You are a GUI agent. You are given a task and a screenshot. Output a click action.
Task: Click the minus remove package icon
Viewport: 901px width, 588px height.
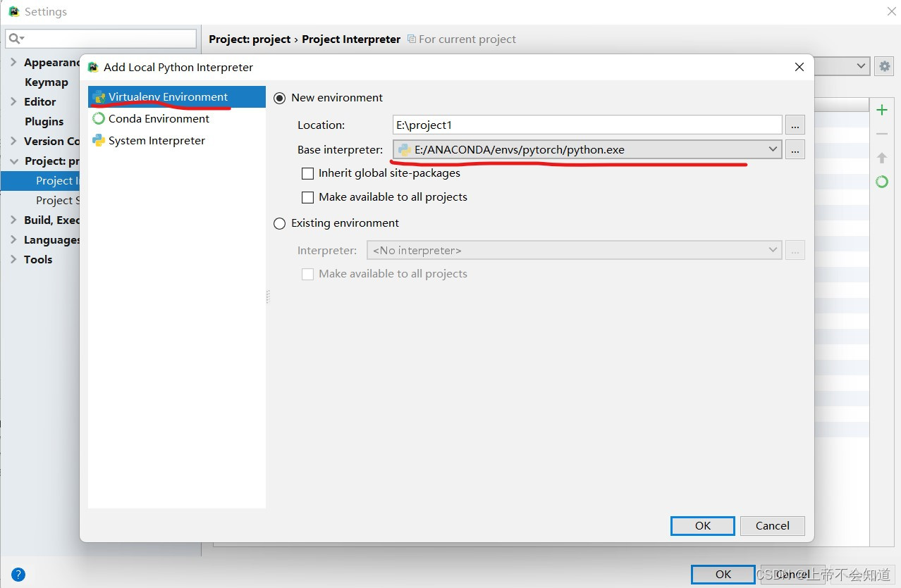click(x=881, y=134)
